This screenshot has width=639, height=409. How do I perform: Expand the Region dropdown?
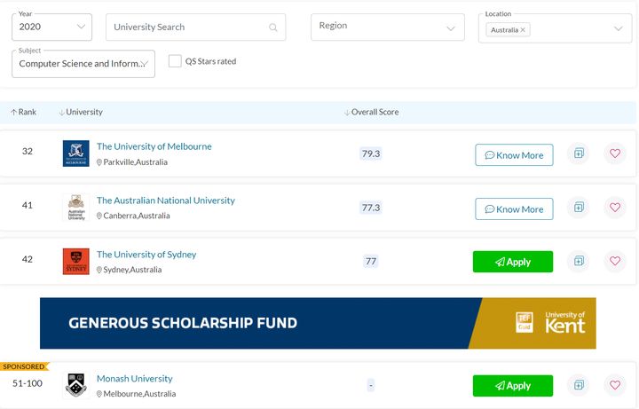point(388,27)
